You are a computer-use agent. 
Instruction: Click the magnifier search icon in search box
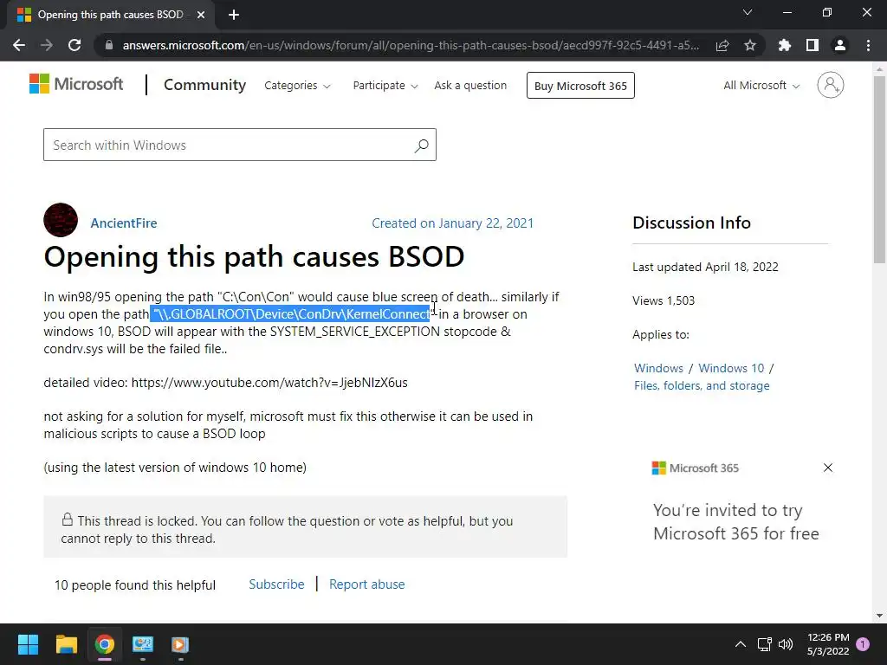click(x=422, y=145)
